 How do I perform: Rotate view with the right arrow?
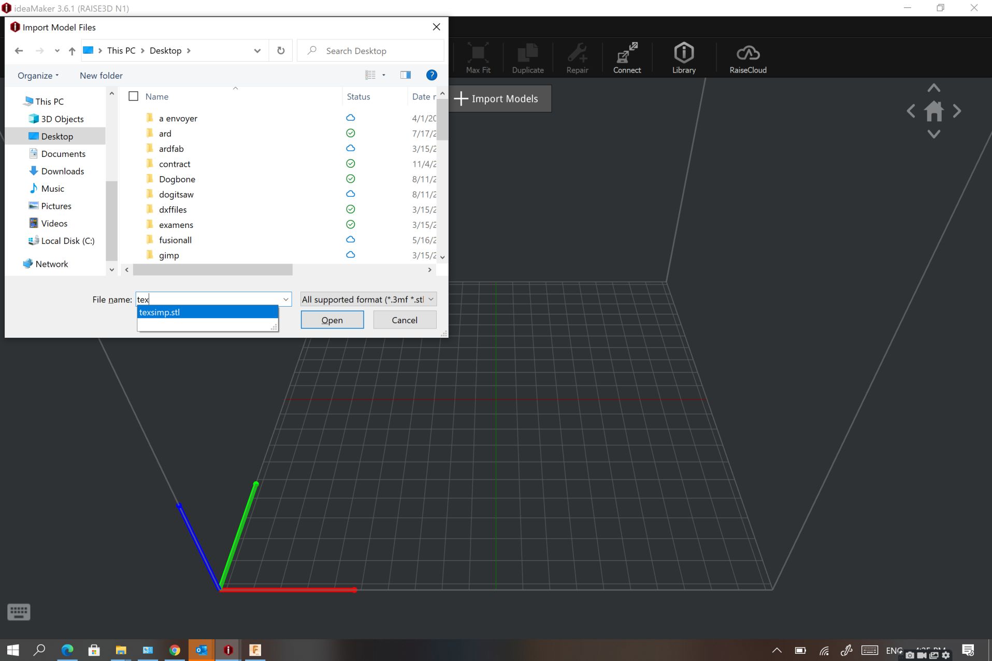coord(957,111)
